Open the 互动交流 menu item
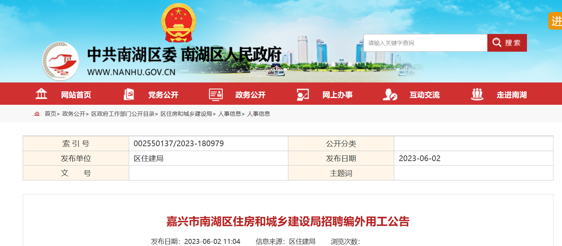The height and width of the screenshot is (246, 562). [425, 95]
